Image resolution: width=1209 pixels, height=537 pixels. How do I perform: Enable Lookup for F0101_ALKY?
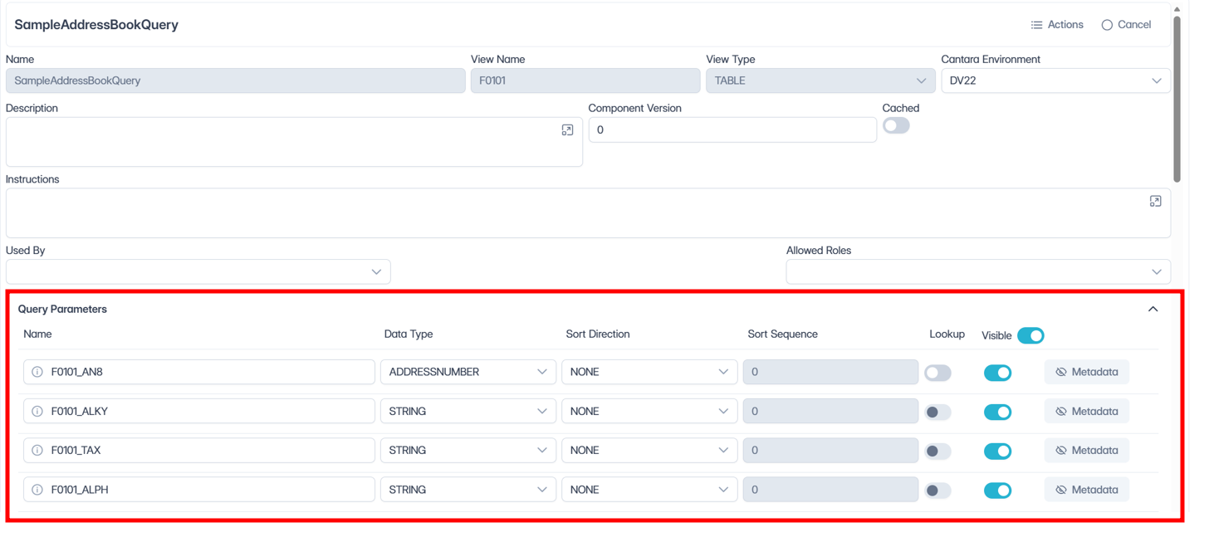click(x=938, y=412)
